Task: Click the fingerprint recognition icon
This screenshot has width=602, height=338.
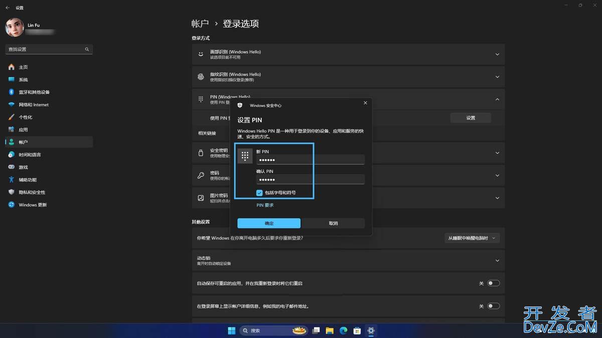Action: pos(201,77)
